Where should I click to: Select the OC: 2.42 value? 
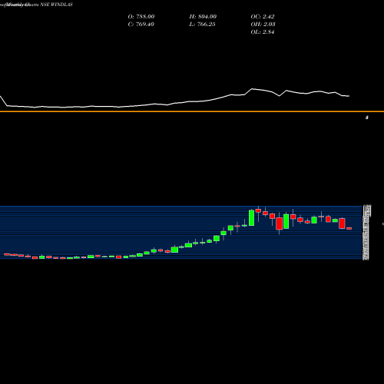click(263, 17)
